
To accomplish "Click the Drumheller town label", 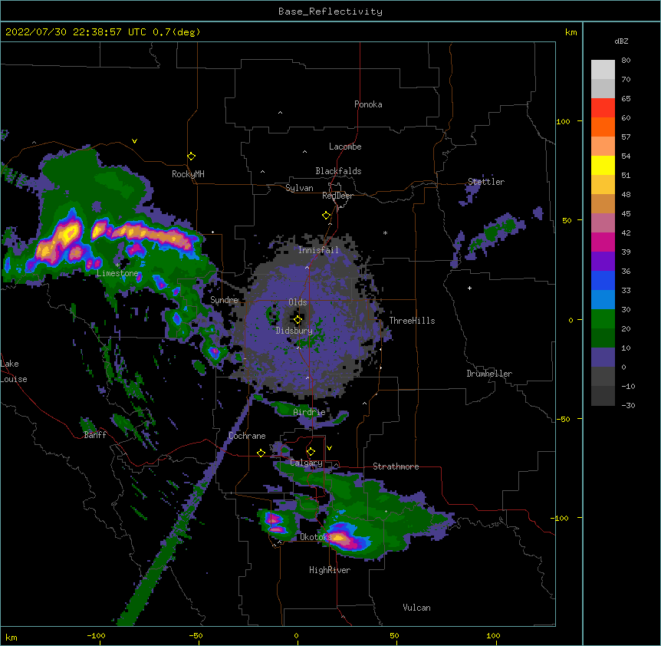I will pos(489,374).
